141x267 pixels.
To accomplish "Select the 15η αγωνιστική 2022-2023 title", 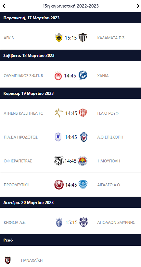I will [x=71, y=6].
